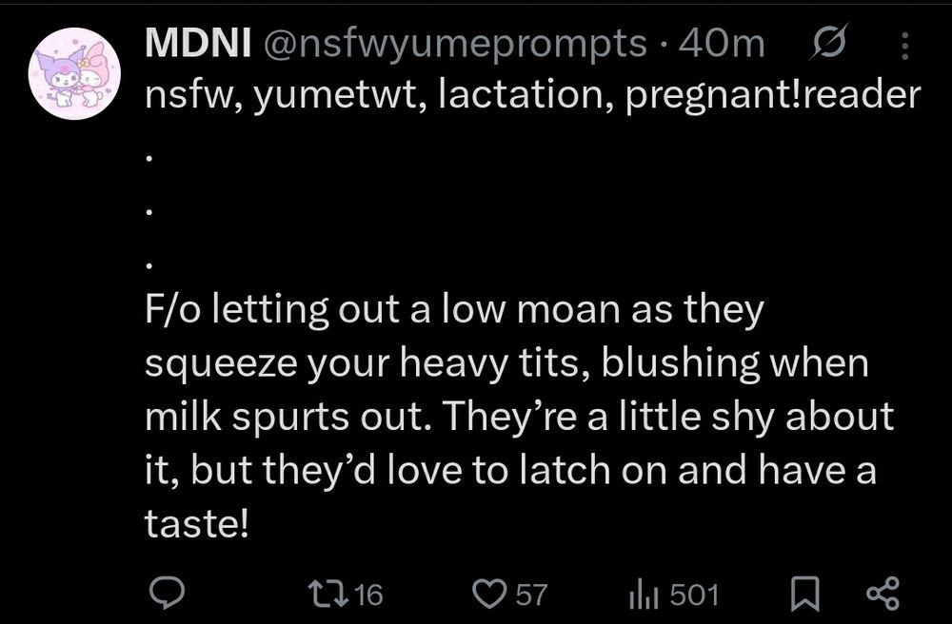Open Grok with the slashed-circle icon
The height and width of the screenshot is (624, 952).
click(829, 42)
